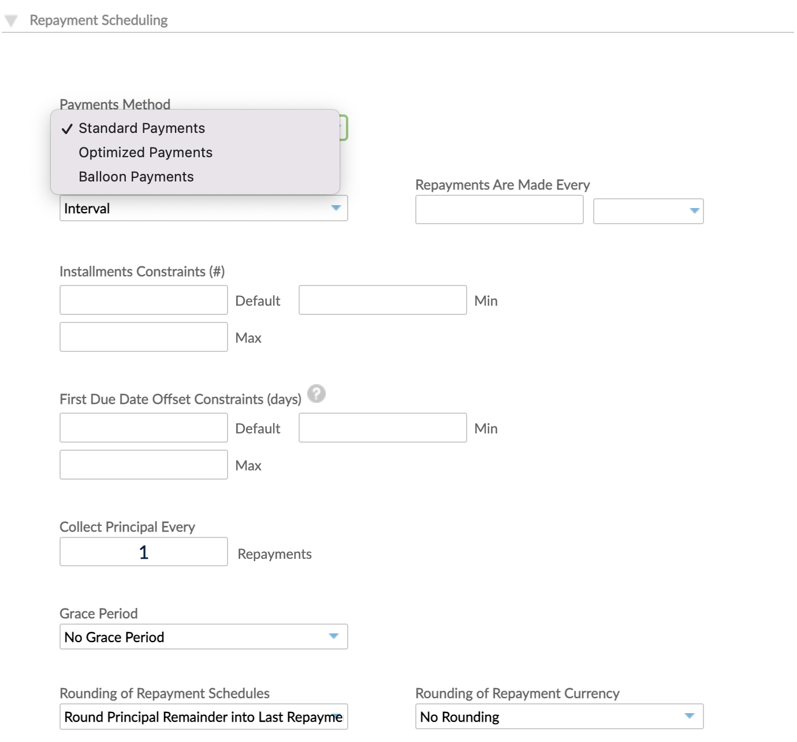The height and width of the screenshot is (742, 797).
Task: Select Balloon Payments option
Action: (x=136, y=176)
